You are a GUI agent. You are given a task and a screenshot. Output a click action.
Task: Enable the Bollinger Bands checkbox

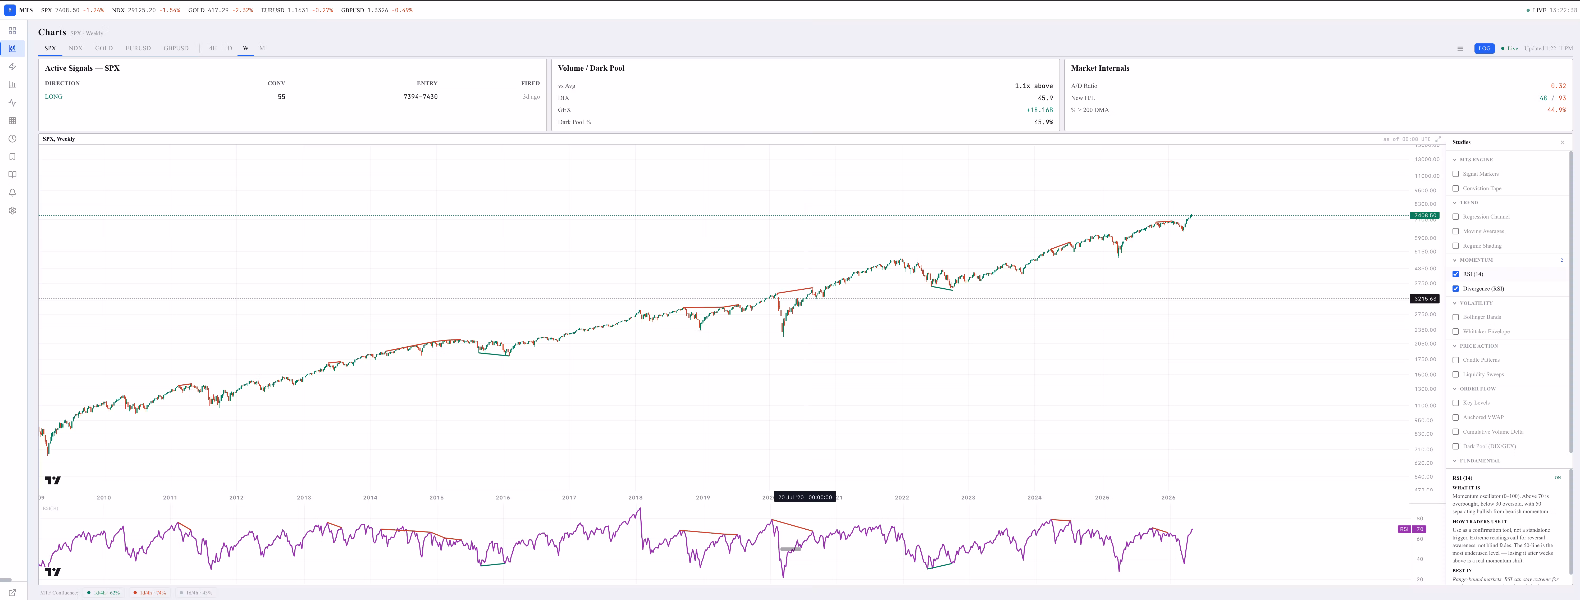pos(1455,317)
